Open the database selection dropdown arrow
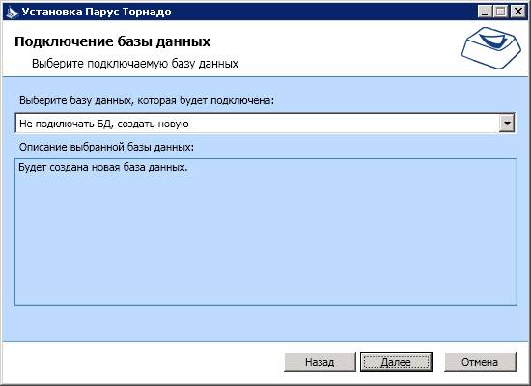 pyautogui.click(x=507, y=124)
